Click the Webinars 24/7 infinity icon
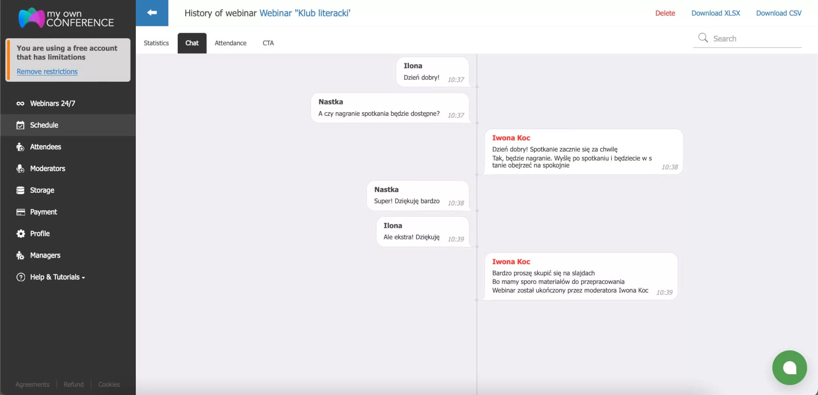 click(21, 103)
